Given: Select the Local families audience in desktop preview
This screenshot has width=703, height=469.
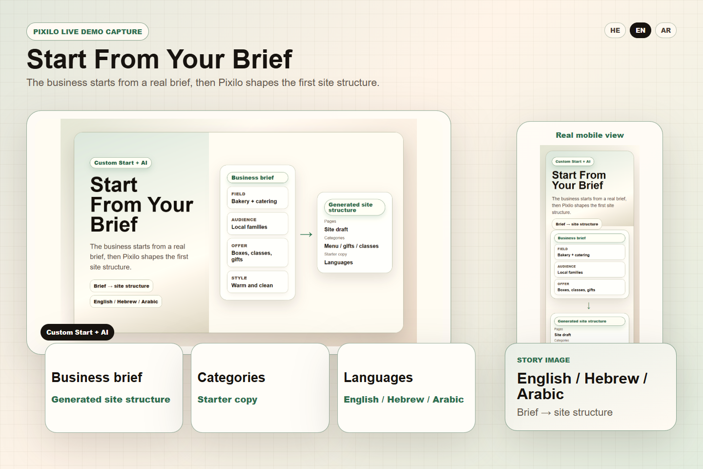Looking at the screenshot, I should point(258,224).
